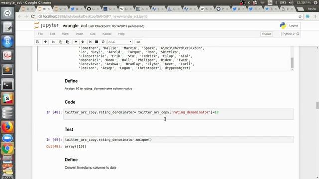This screenshot has height=179, width=319.
Task: Open the text editor in the dock
Action: click(8, 27)
